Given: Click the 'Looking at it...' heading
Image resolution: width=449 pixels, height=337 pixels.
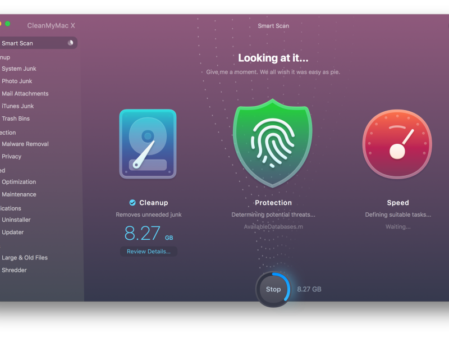Looking at the screenshot, I should point(273,58).
